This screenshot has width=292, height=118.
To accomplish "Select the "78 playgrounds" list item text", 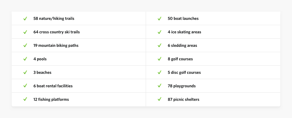I will [182, 86].
